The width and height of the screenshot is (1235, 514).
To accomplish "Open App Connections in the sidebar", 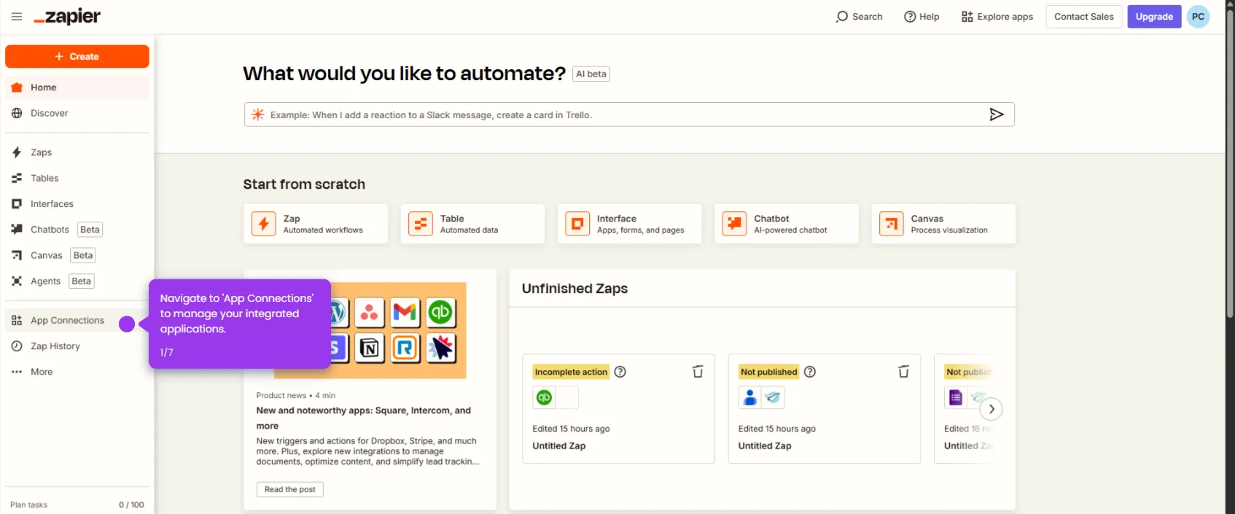I will point(77,321).
